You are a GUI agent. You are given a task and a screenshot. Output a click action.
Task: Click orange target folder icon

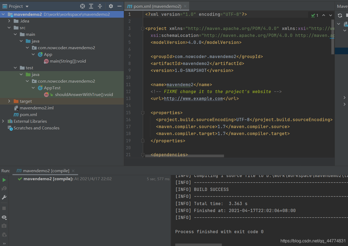16,101
